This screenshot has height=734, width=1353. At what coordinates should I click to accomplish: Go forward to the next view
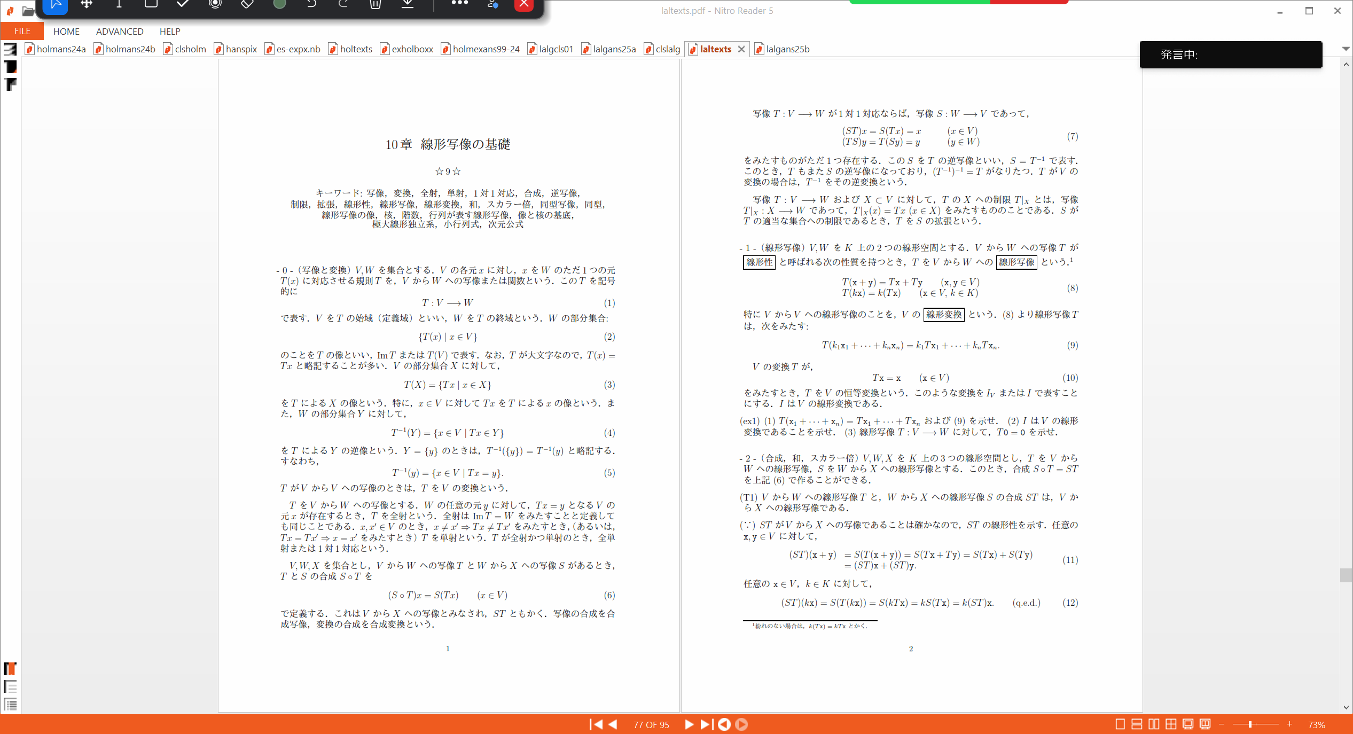pyautogui.click(x=741, y=724)
